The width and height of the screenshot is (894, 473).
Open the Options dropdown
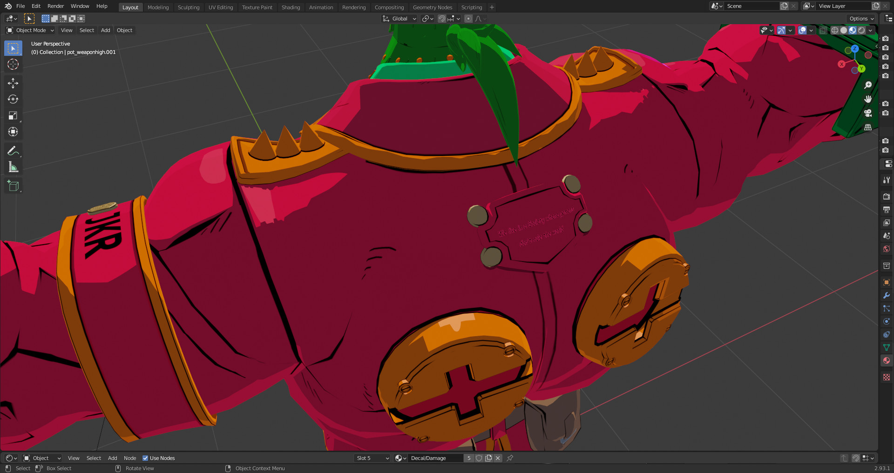(x=861, y=19)
